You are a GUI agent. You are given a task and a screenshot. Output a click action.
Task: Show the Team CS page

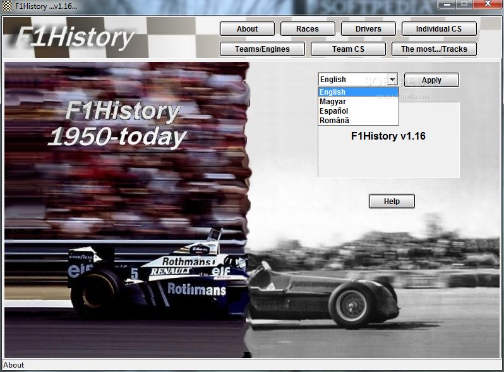click(x=348, y=49)
